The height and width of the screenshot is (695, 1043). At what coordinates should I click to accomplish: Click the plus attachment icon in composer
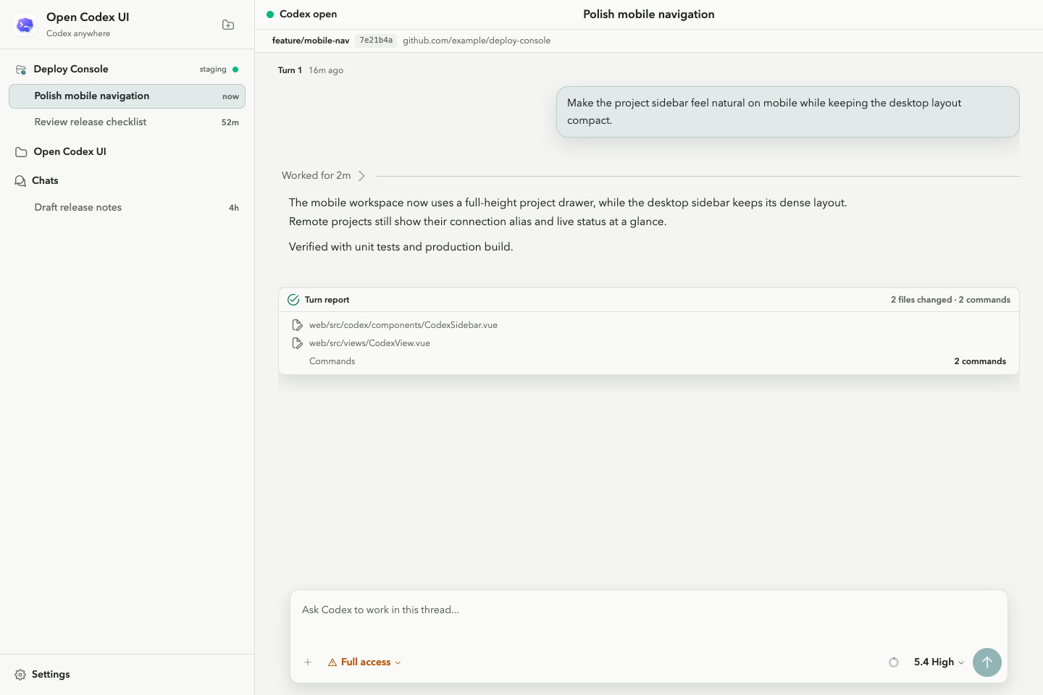308,662
